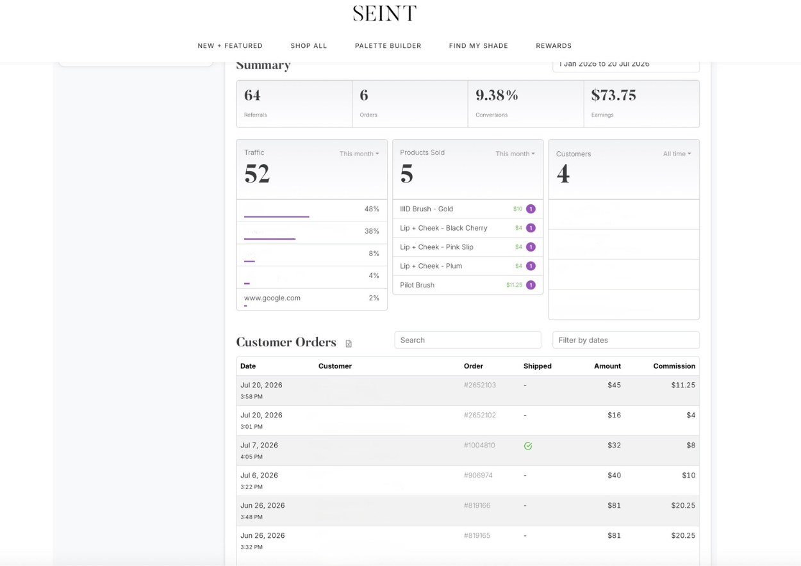Click the quantity badge for Lip + Cheek - Plum
Viewport: 801px width, 566px height.
[531, 266]
